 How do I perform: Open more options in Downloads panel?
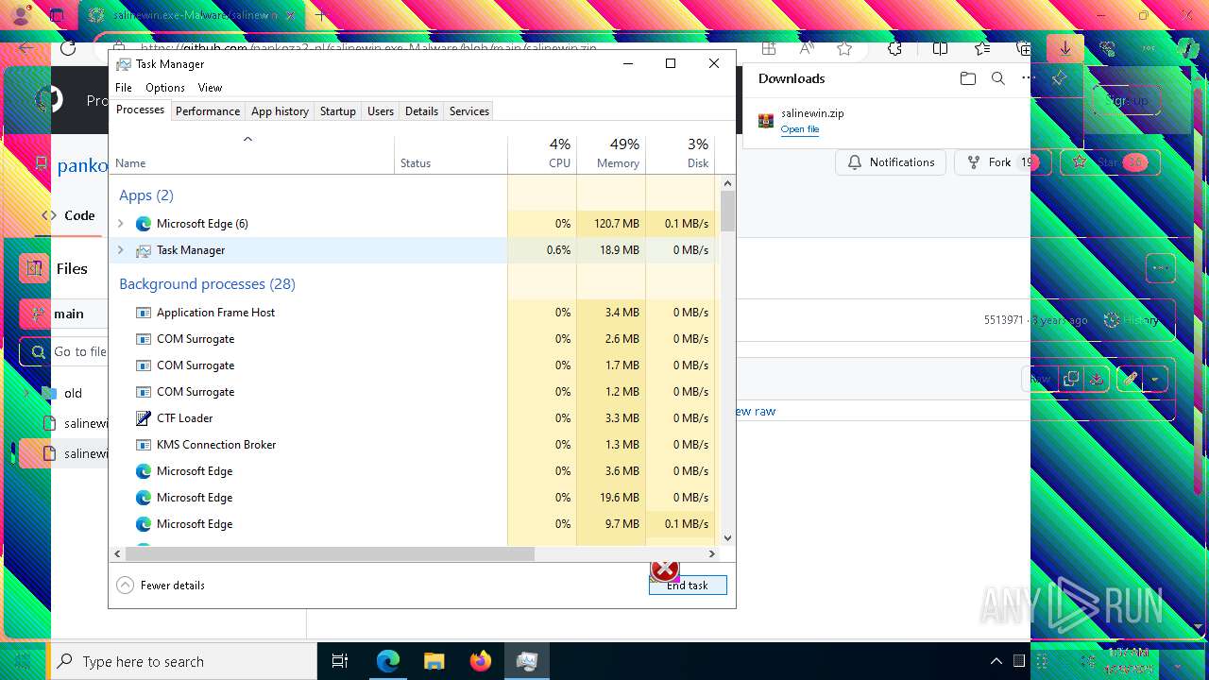(x=1028, y=79)
